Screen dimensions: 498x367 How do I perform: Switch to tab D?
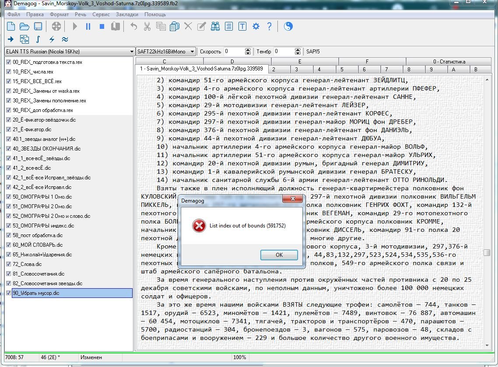coord(232,62)
